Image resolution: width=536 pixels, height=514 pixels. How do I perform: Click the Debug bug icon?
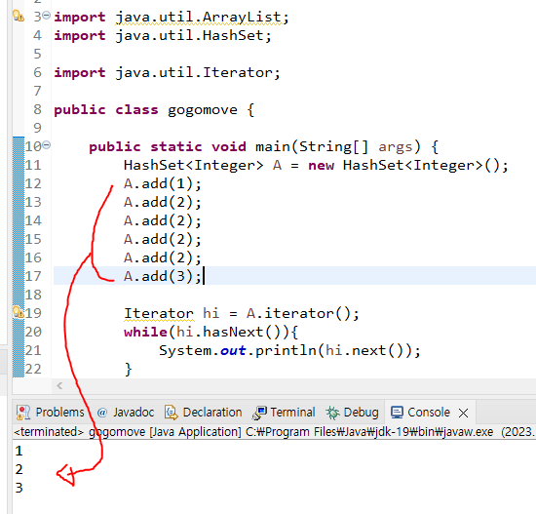[x=332, y=413]
